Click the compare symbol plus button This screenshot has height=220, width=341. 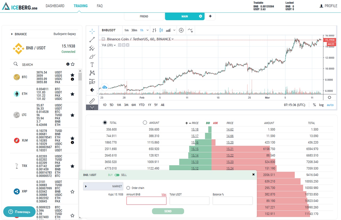pyautogui.click(x=181, y=30)
